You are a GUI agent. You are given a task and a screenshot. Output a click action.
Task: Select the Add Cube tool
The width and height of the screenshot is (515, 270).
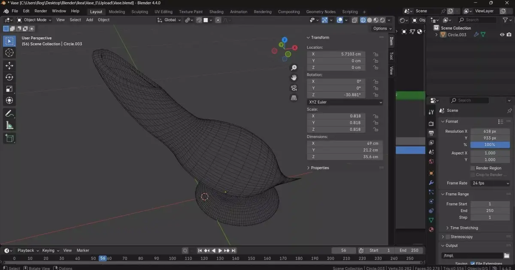9,138
